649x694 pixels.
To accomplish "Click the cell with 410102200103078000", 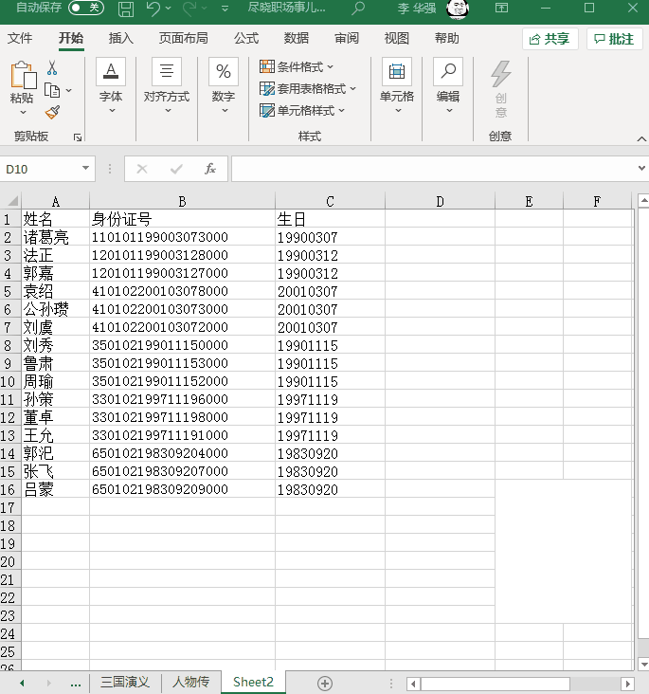I will [182, 291].
